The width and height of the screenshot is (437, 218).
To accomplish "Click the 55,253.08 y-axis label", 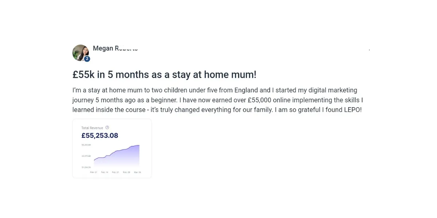I will (86, 145).
